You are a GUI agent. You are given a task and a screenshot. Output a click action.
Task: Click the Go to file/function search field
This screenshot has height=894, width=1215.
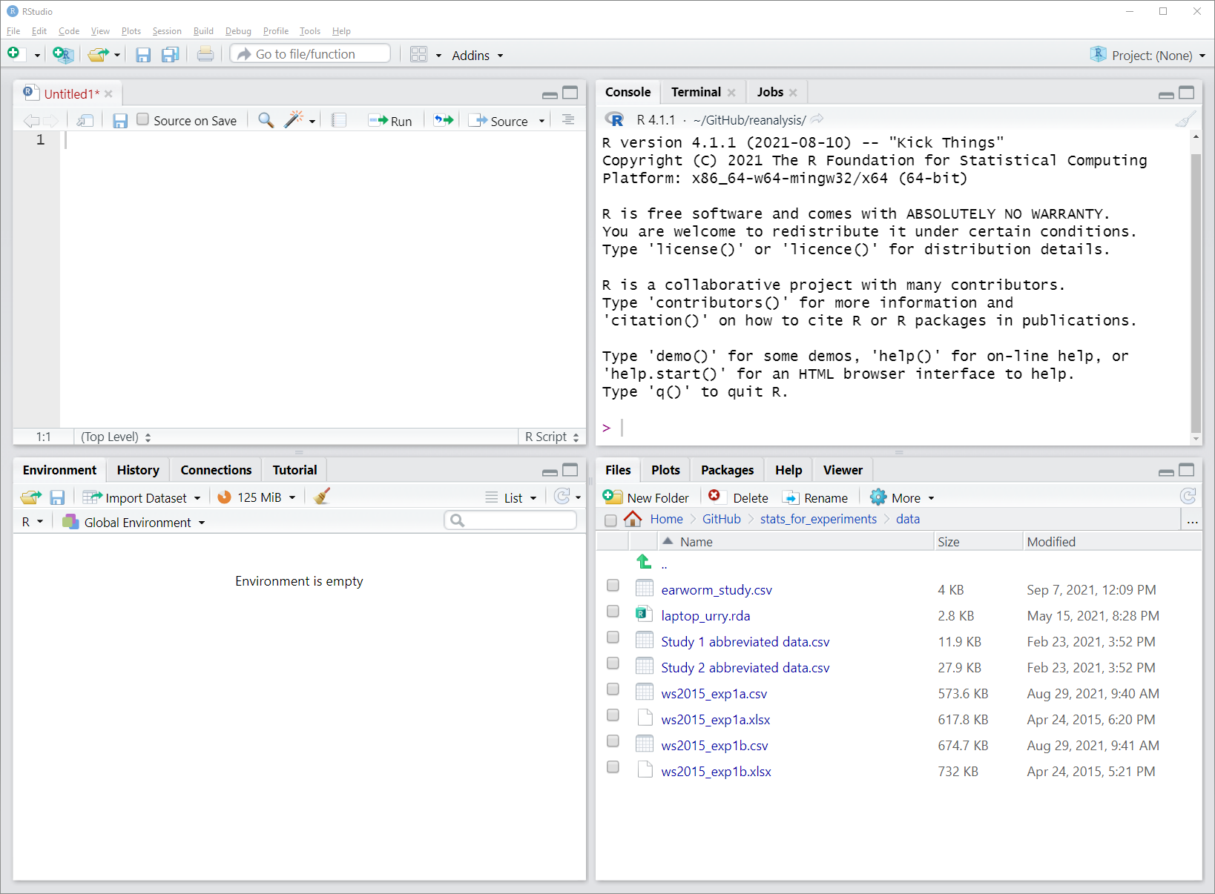pos(310,54)
